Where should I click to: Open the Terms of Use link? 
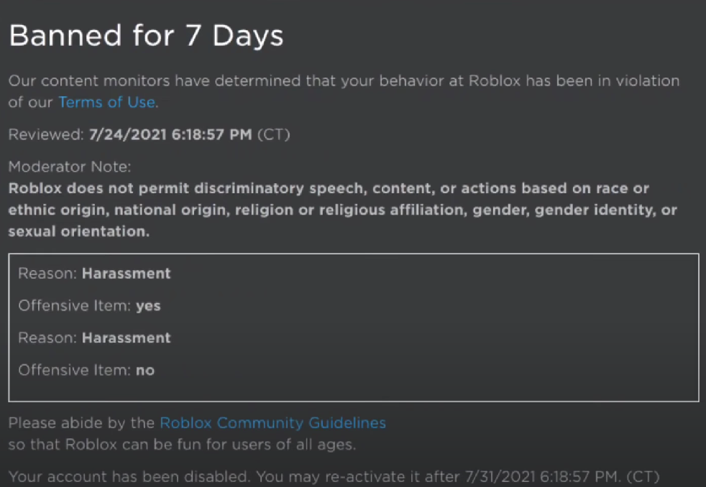coord(106,103)
